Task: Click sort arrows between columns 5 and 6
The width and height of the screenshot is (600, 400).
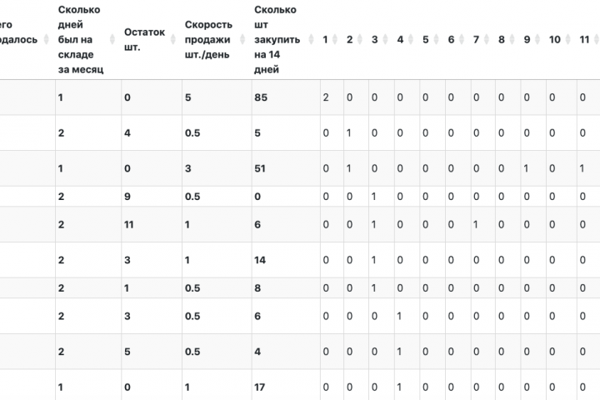Action: [437, 39]
